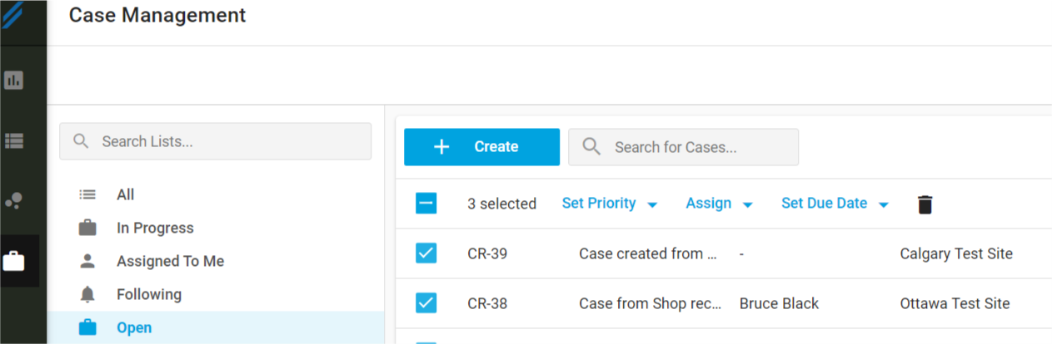Open case CR-39
This screenshot has width=1052, height=344.
(x=487, y=253)
